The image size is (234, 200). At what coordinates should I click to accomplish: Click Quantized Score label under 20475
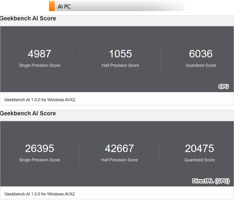199,160
